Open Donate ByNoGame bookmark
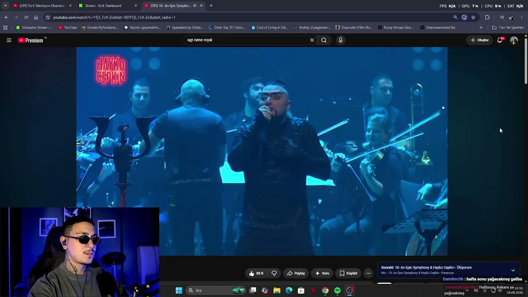The width and height of the screenshot is (528, 297). pyautogui.click(x=99, y=28)
